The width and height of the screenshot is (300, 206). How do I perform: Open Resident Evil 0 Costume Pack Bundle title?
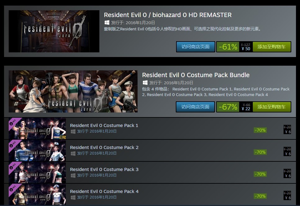coord(196,75)
